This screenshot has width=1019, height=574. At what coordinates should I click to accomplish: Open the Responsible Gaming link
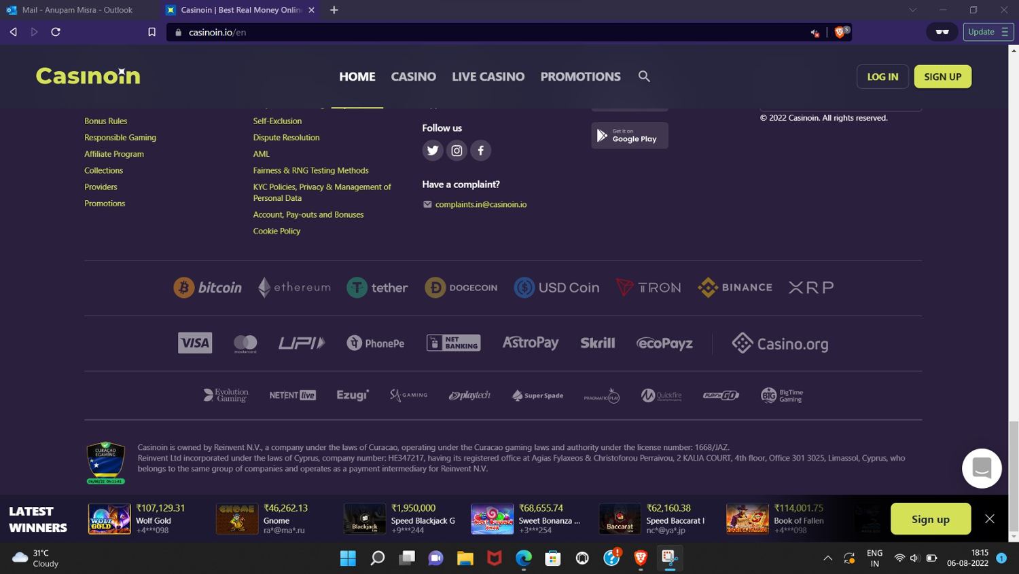(x=120, y=138)
